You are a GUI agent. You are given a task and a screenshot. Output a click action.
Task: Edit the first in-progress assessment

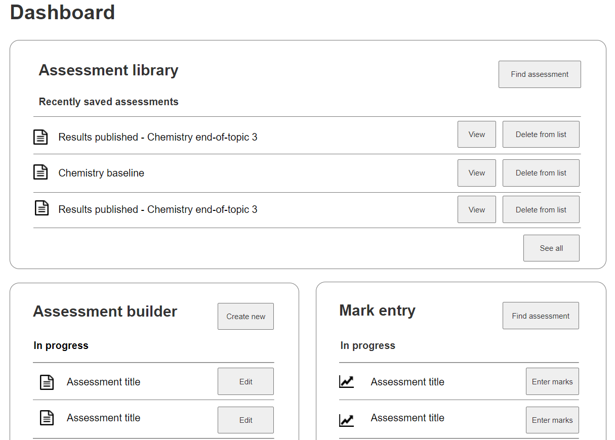[245, 381]
